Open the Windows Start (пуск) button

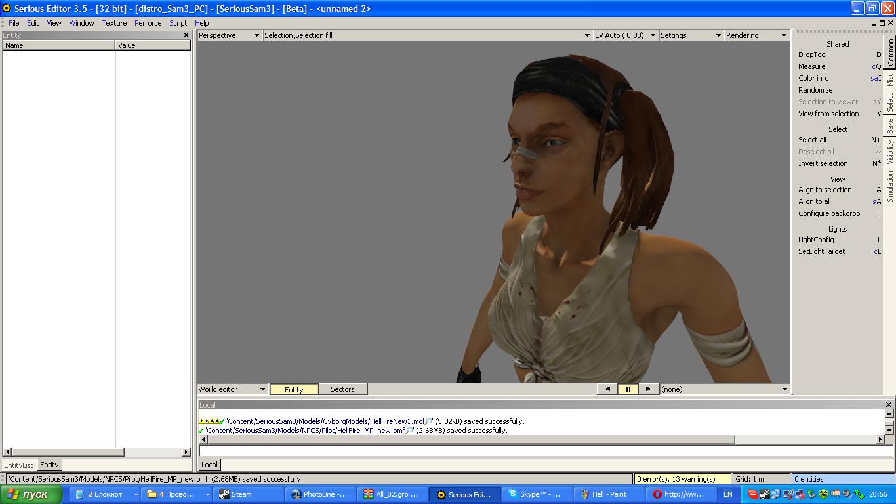tap(31, 494)
